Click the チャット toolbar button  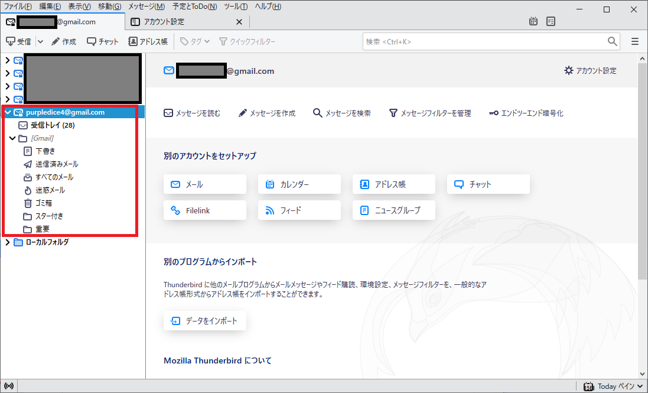(x=103, y=41)
